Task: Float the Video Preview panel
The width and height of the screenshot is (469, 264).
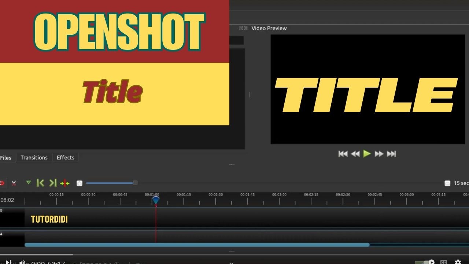Action: point(241,28)
